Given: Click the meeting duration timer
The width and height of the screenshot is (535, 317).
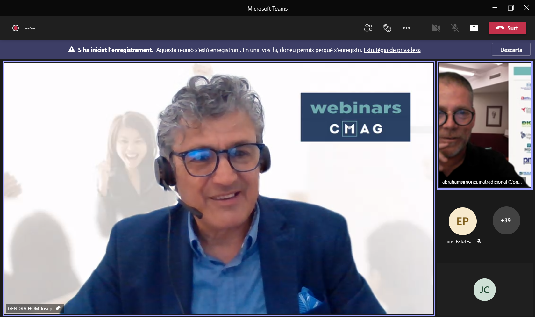Looking at the screenshot, I should pyautogui.click(x=30, y=28).
